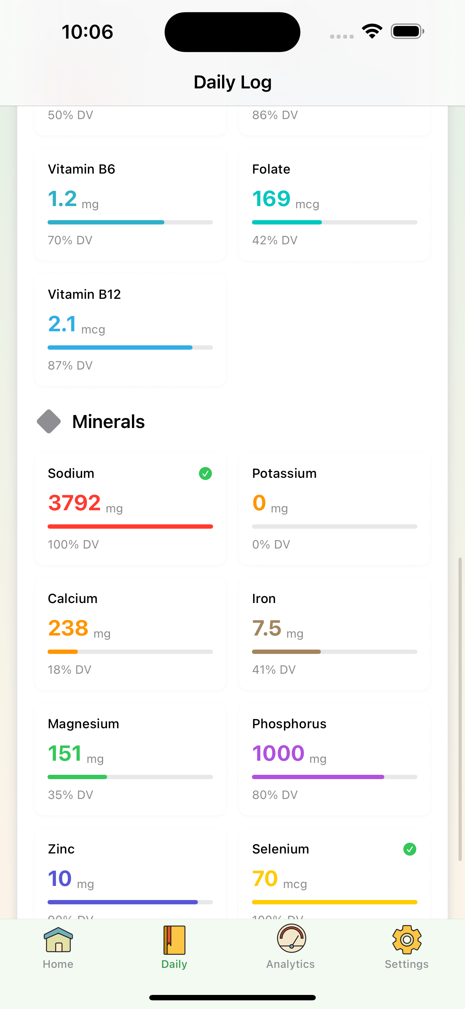
Task: Click the Phosphorus purple progress bar
Action: click(335, 777)
